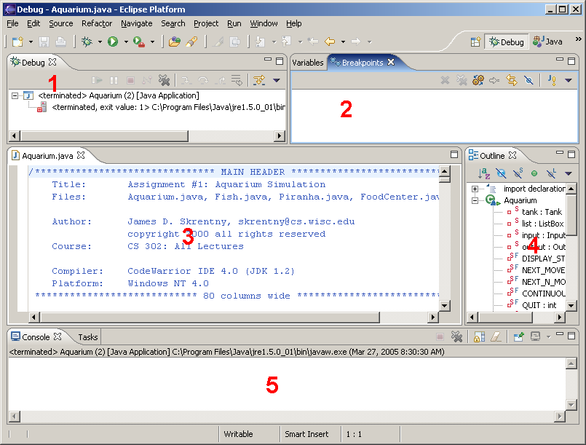This screenshot has width=586, height=445.
Task: Open the Window menu
Action: coord(264,23)
